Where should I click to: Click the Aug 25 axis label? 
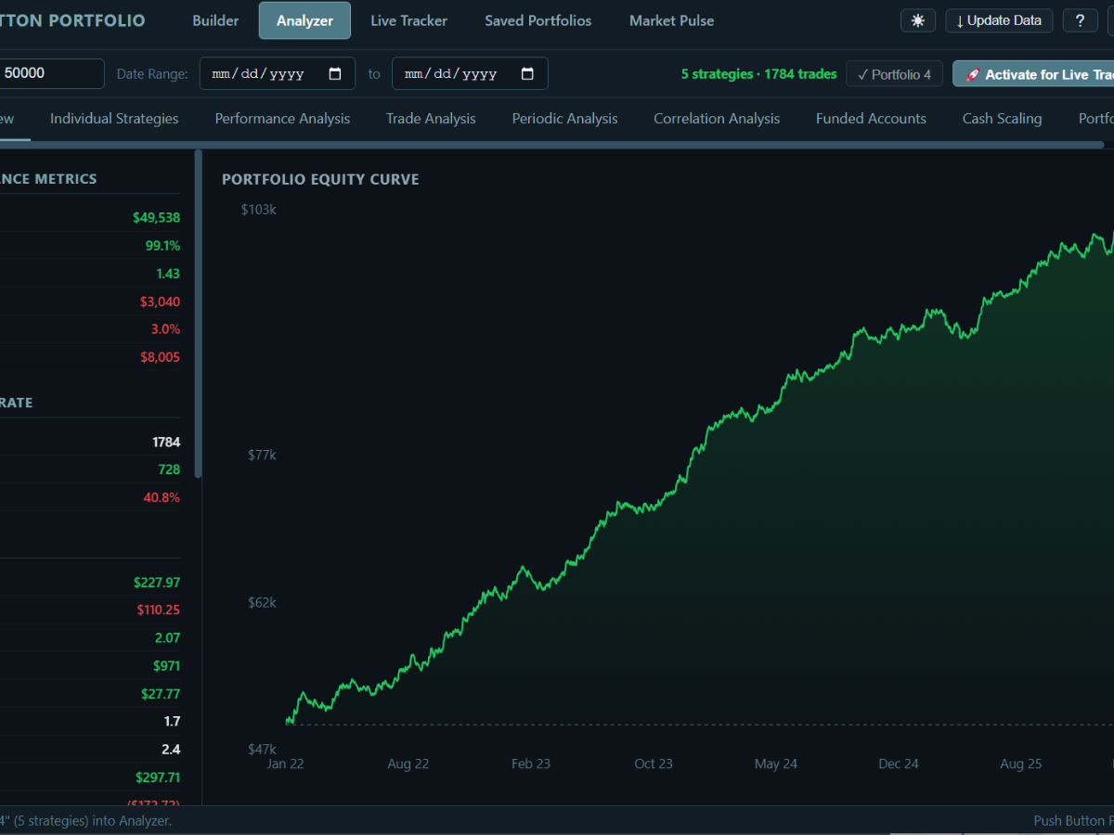1021,764
